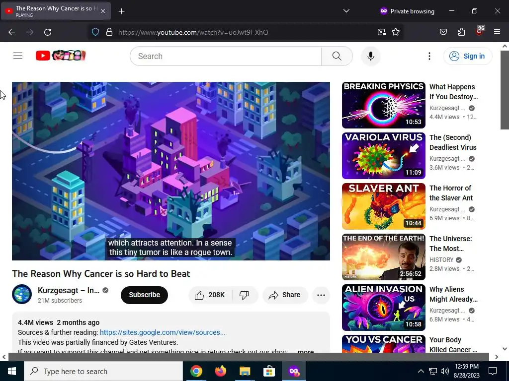
Task: Click horizontal scrollbar right arrow
Action: click(x=497, y=357)
